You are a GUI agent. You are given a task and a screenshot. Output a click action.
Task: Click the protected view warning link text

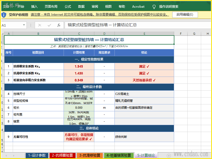(x=100, y=15)
